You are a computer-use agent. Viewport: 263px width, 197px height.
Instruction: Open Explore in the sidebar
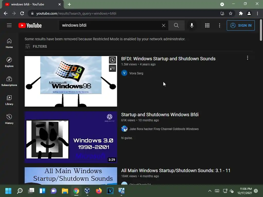coord(9,62)
